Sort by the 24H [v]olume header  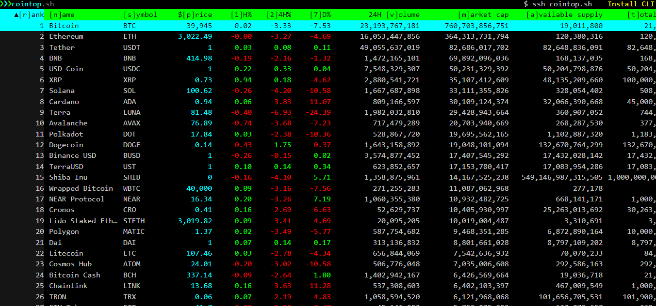[394, 15]
